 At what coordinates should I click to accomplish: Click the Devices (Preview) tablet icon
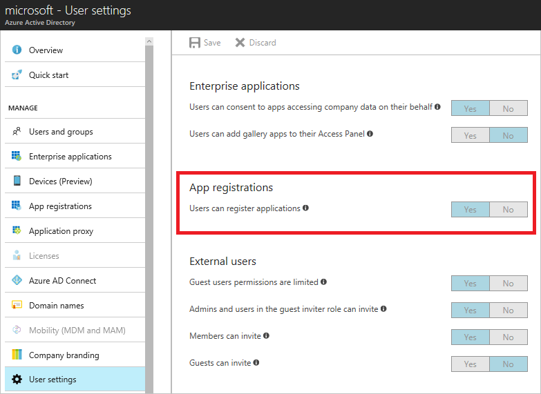(x=17, y=181)
